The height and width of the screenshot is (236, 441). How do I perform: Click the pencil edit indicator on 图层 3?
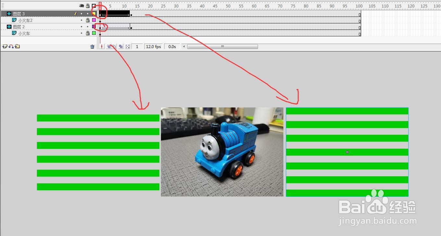click(x=75, y=14)
